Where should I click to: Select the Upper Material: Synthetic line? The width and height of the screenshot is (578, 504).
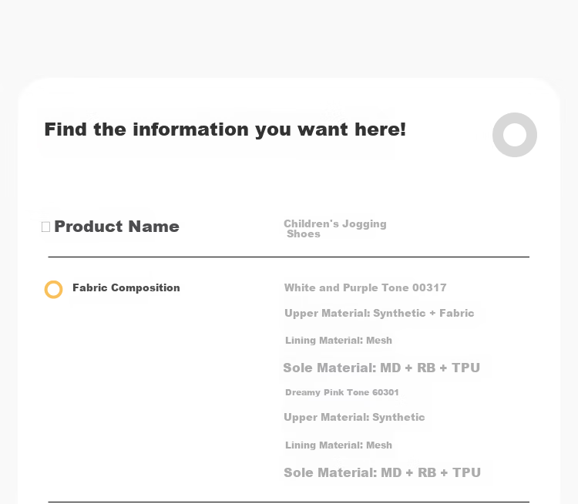pyautogui.click(x=355, y=418)
